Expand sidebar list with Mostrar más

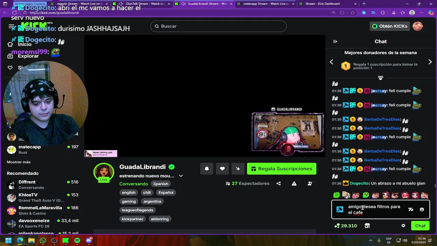[19, 162]
